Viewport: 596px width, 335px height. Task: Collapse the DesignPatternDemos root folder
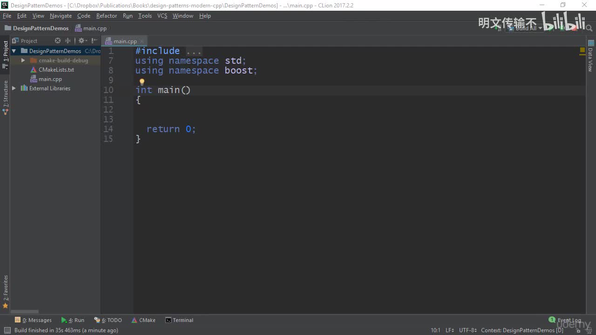pyautogui.click(x=14, y=51)
